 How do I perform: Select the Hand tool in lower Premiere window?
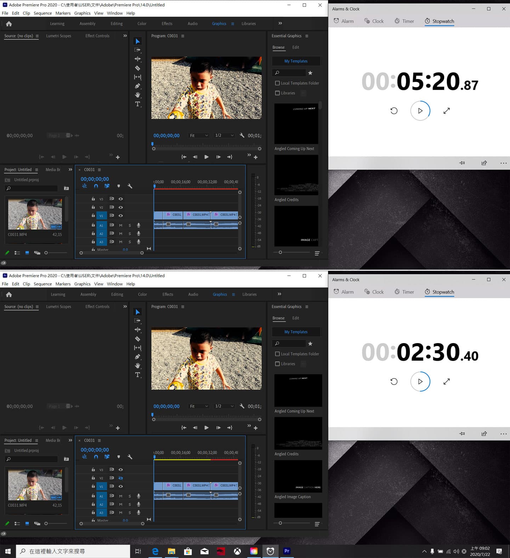[x=138, y=366]
